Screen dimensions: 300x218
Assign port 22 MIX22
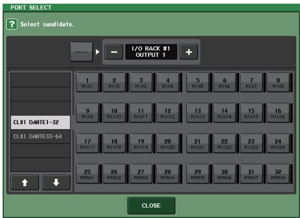[x=224, y=143]
